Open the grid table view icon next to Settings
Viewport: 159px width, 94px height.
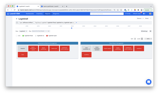[151, 31]
